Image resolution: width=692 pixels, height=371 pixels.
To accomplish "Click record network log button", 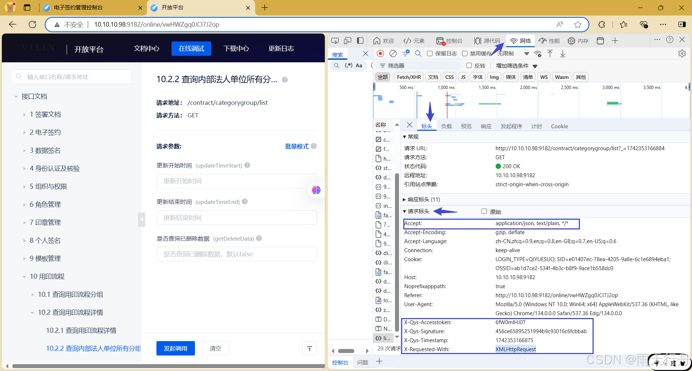I will pyautogui.click(x=380, y=53).
